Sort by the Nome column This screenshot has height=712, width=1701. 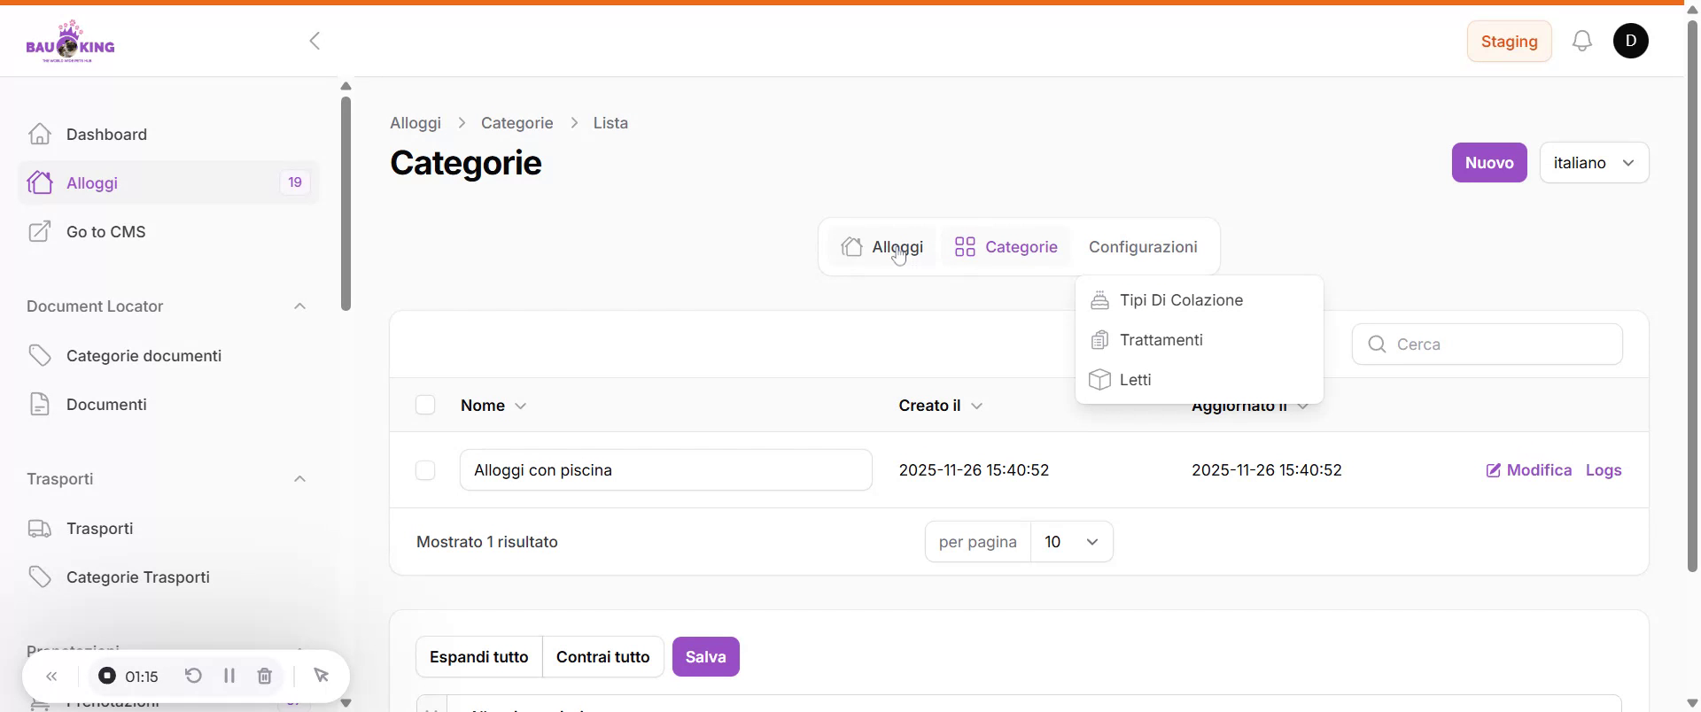click(x=493, y=406)
